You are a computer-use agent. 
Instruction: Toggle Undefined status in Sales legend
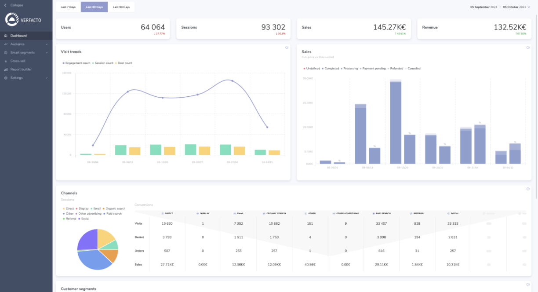click(312, 69)
